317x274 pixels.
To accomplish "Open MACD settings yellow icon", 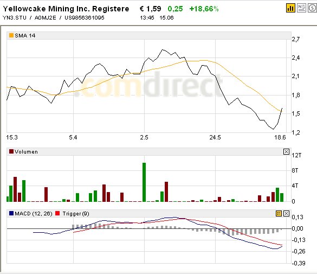I will pos(279,213).
